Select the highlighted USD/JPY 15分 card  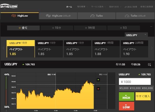[x=21, y=49]
